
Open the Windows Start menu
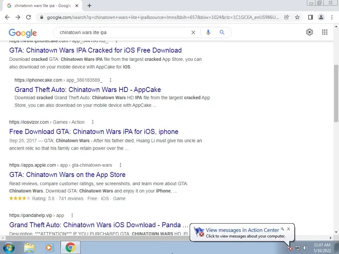pos(9,247)
